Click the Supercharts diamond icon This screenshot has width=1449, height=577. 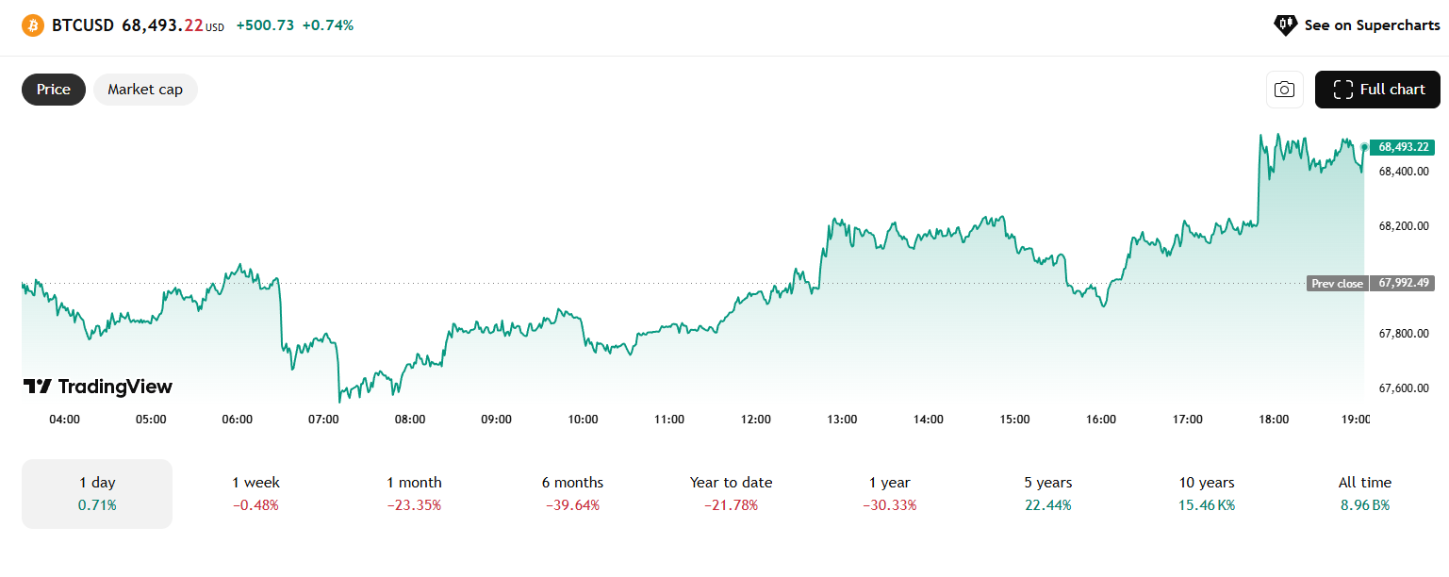point(1285,25)
